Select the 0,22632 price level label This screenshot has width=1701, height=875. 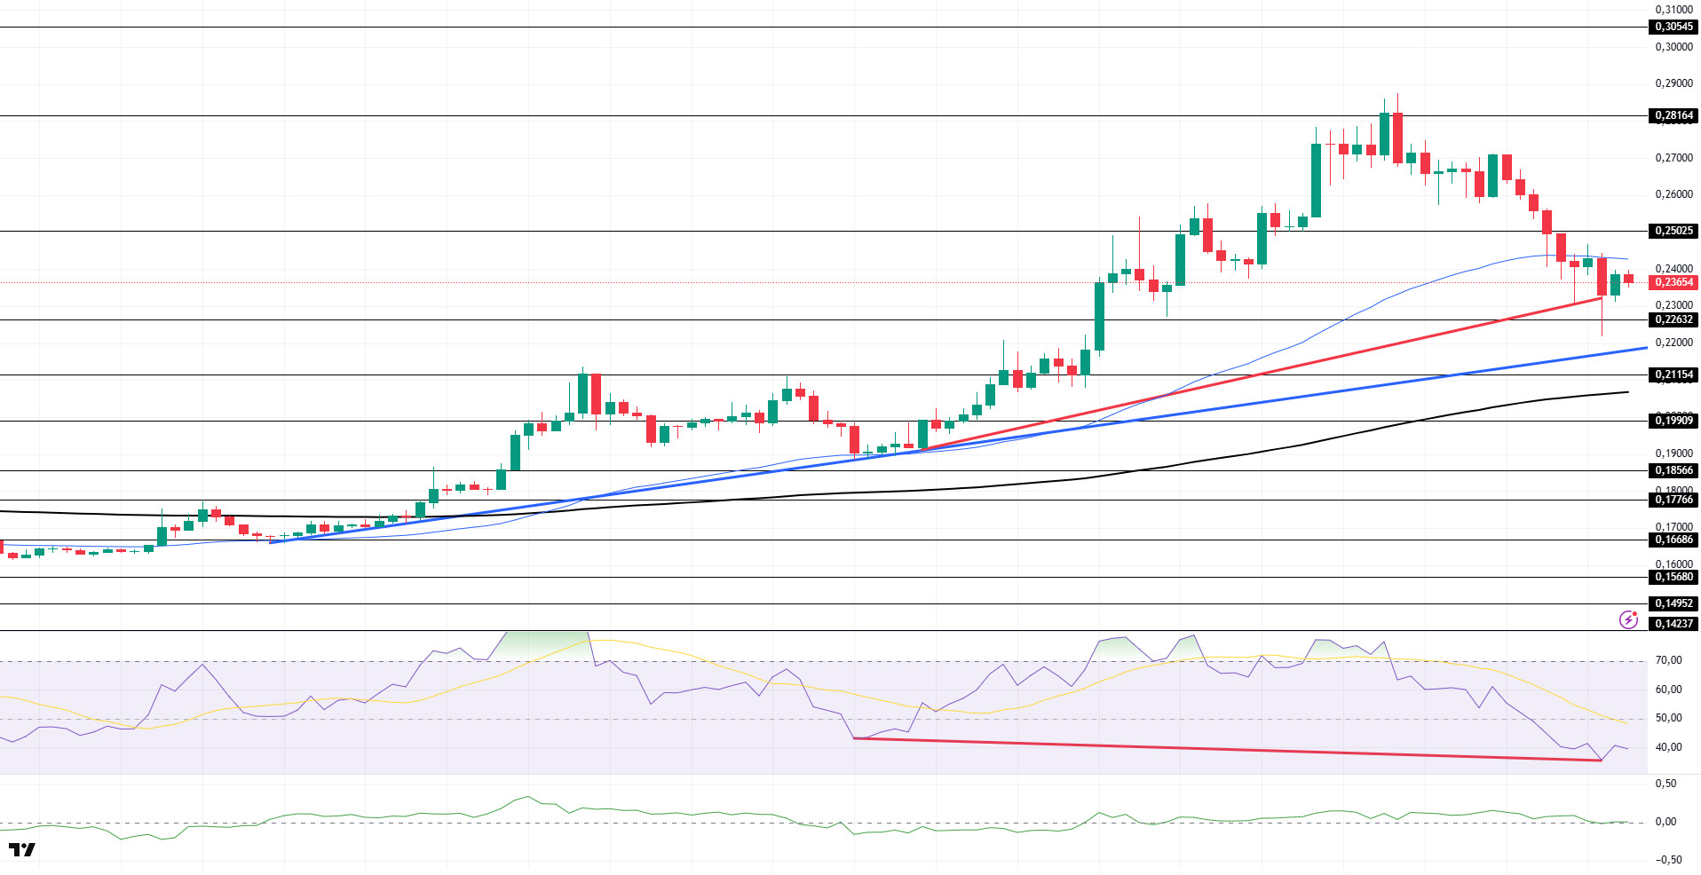tap(1673, 319)
